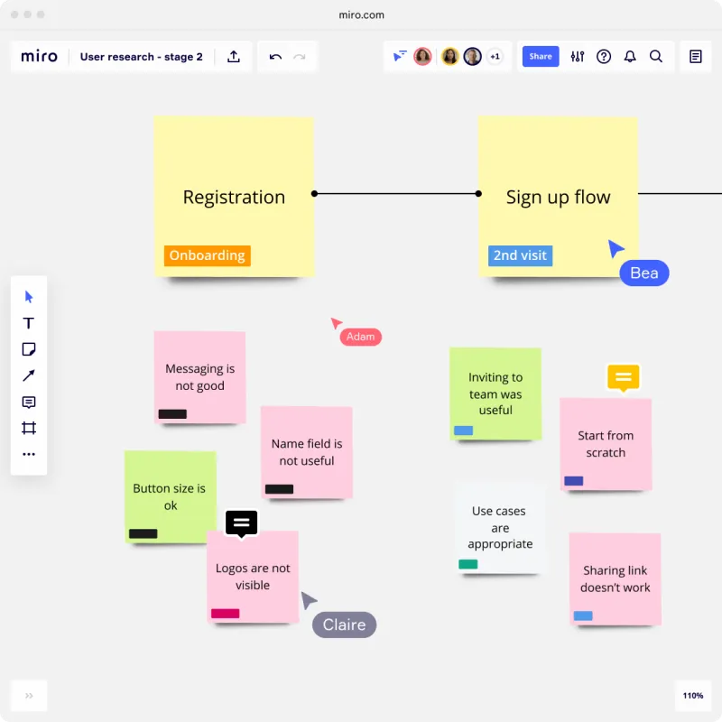Click the blue Share button
This screenshot has height=722, width=722.
pos(540,56)
